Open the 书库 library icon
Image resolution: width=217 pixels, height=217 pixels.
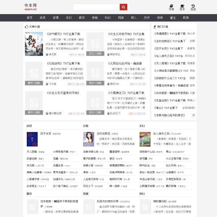(x=171, y=8)
